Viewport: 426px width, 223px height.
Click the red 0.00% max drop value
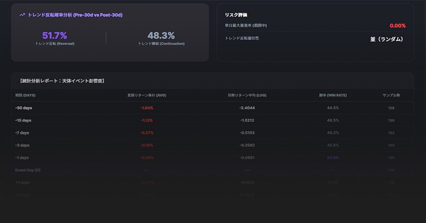click(398, 26)
